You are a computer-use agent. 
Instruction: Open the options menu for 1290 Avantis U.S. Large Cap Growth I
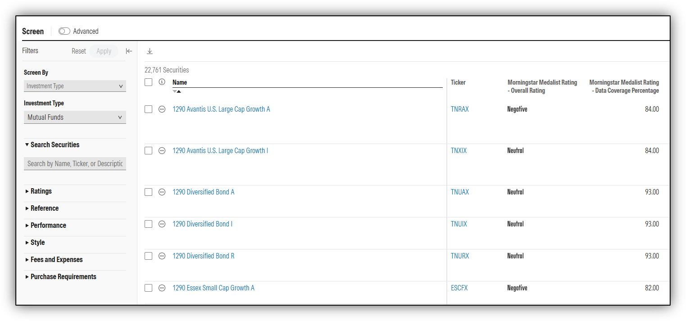[162, 151]
